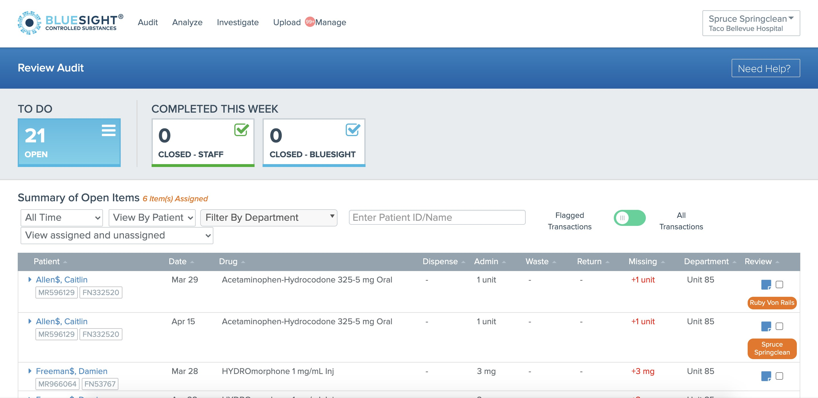Image resolution: width=818 pixels, height=398 pixels.
Task: Click the hamburger list icon on Open card
Action: pyautogui.click(x=108, y=130)
